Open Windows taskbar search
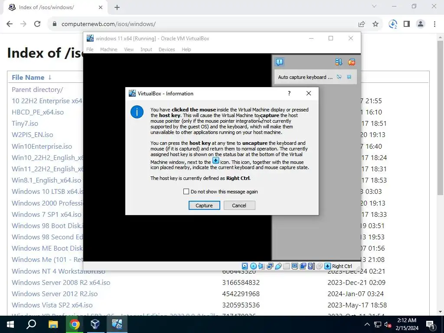This screenshot has width=444, height=333. click(31, 324)
